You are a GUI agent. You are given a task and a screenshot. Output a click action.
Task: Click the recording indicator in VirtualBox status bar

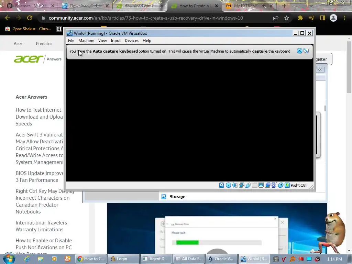click(x=267, y=185)
